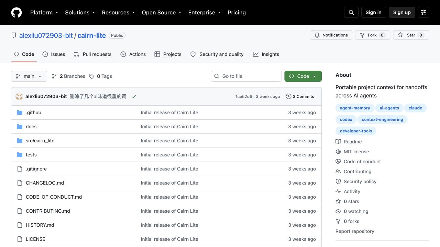Image resolution: width=440 pixels, height=247 pixels.
Task: Select the Code tab
Action: pyautogui.click(x=24, y=54)
